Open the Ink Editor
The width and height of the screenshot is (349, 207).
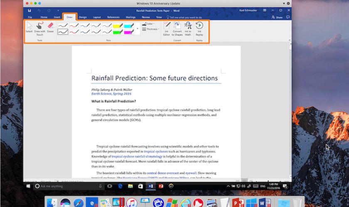[x=167, y=29]
